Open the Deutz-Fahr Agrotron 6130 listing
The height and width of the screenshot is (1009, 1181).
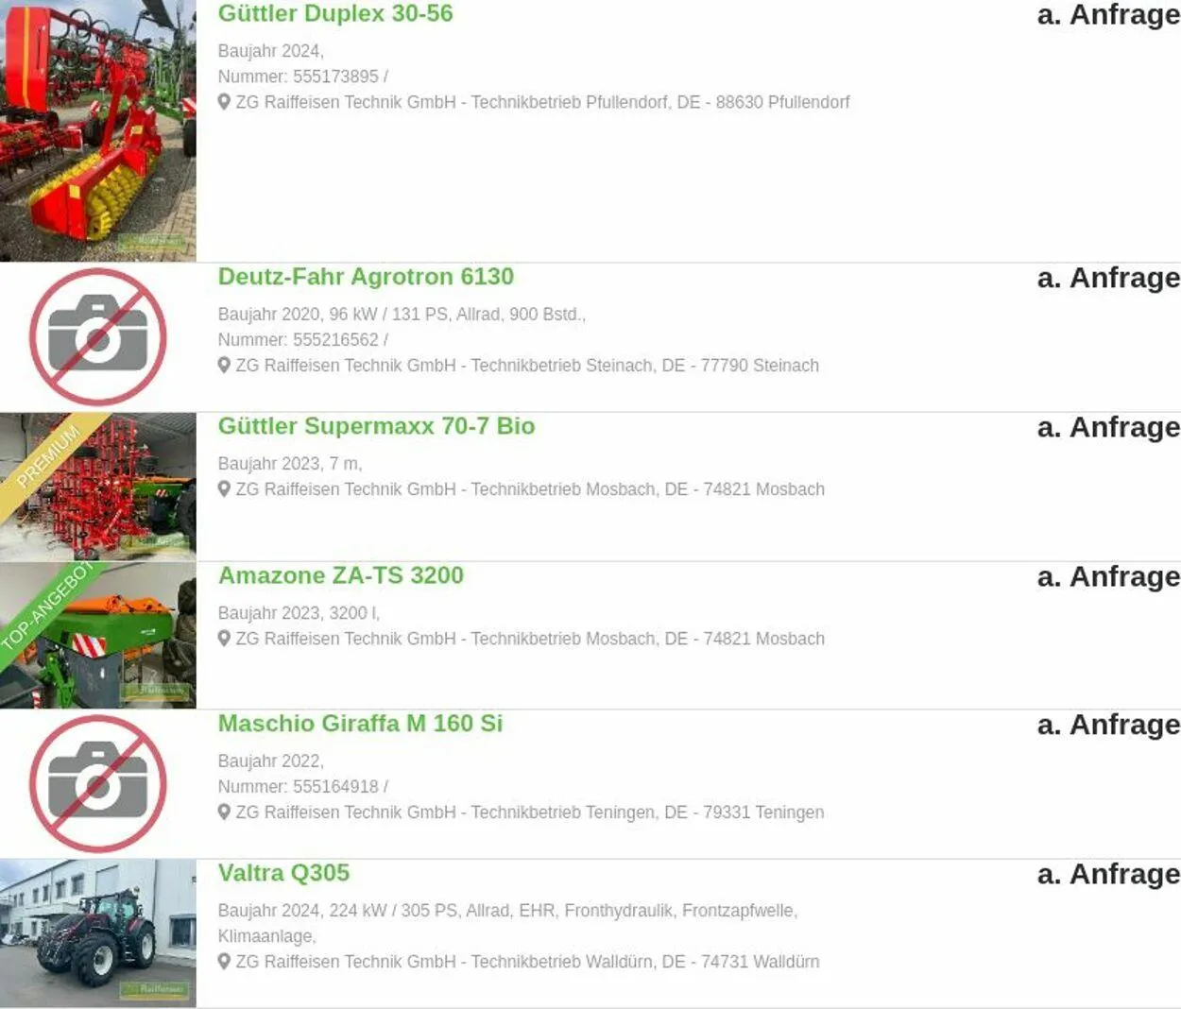[366, 277]
